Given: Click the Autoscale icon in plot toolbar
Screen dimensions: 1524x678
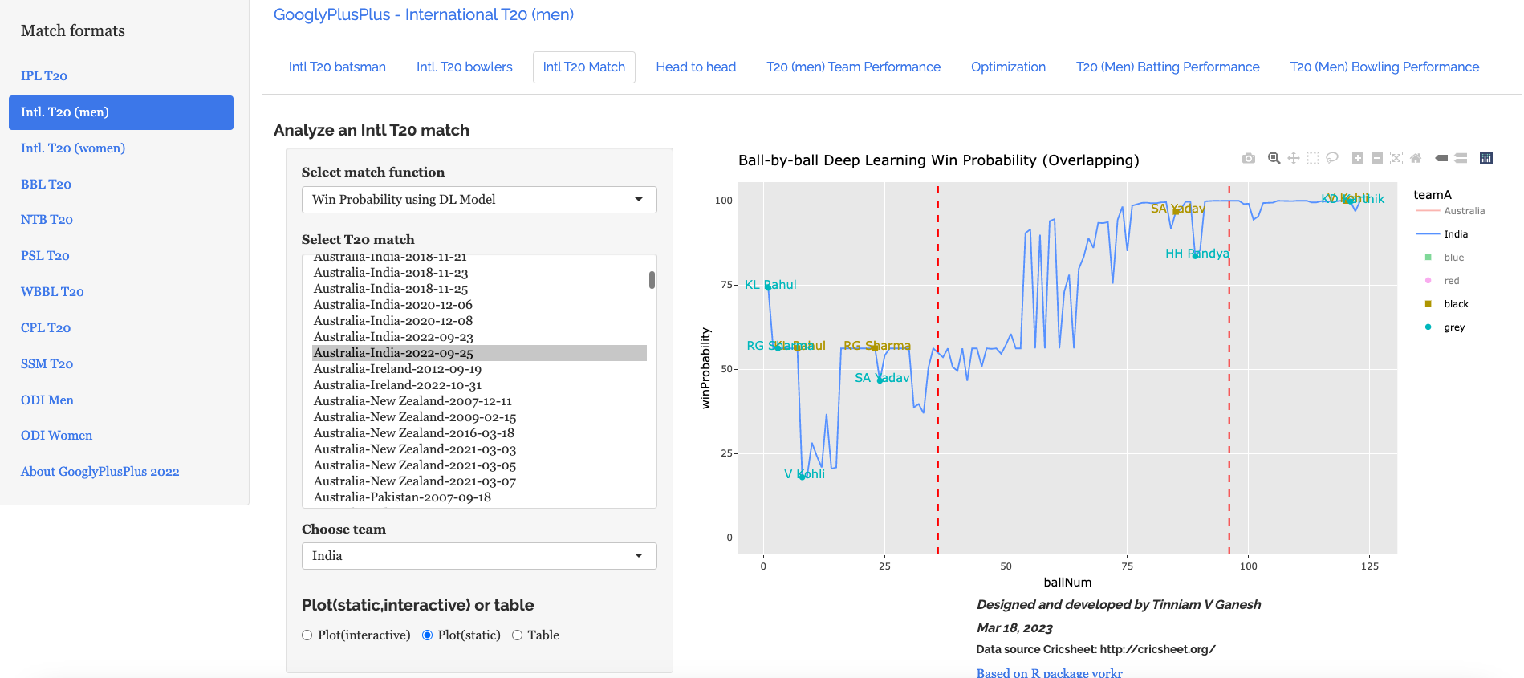Looking at the screenshot, I should tap(1396, 158).
